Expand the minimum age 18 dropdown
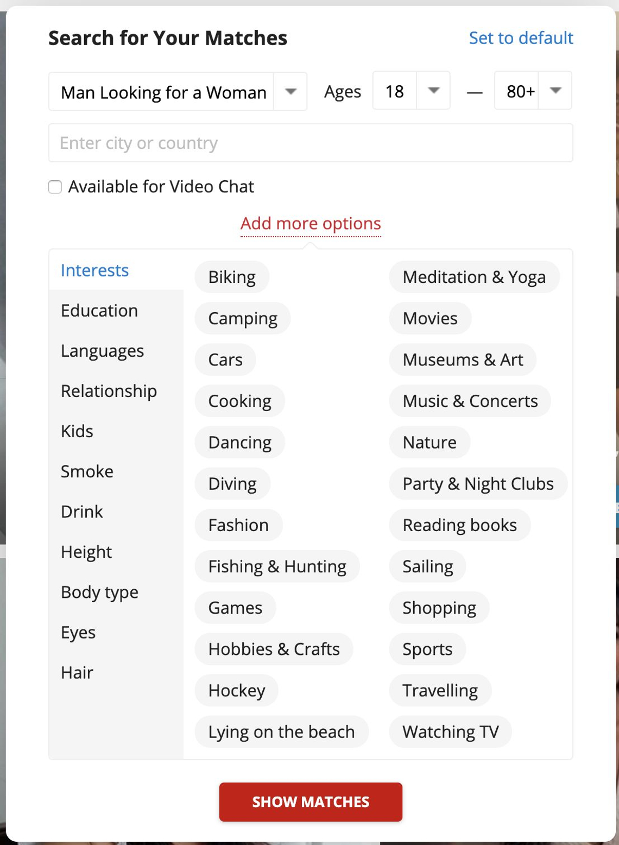 [411, 90]
